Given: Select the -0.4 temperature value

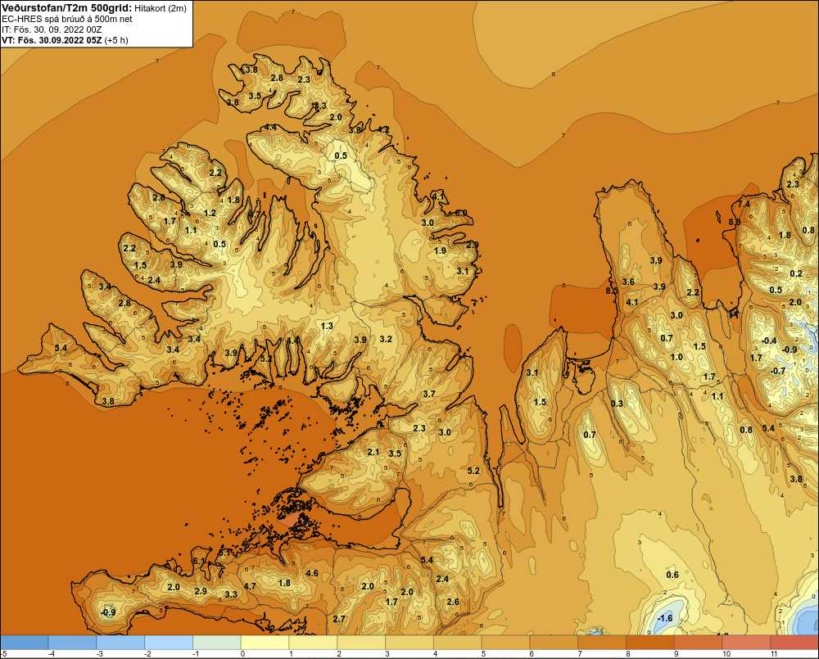Looking at the screenshot, I should pos(769,341).
